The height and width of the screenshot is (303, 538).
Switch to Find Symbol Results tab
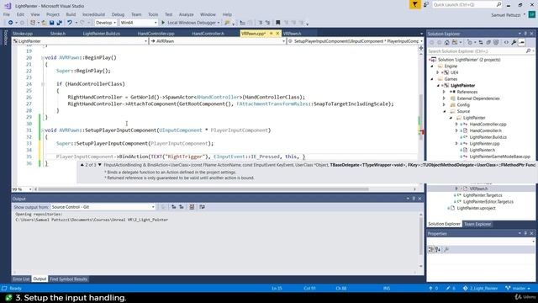tap(69, 279)
